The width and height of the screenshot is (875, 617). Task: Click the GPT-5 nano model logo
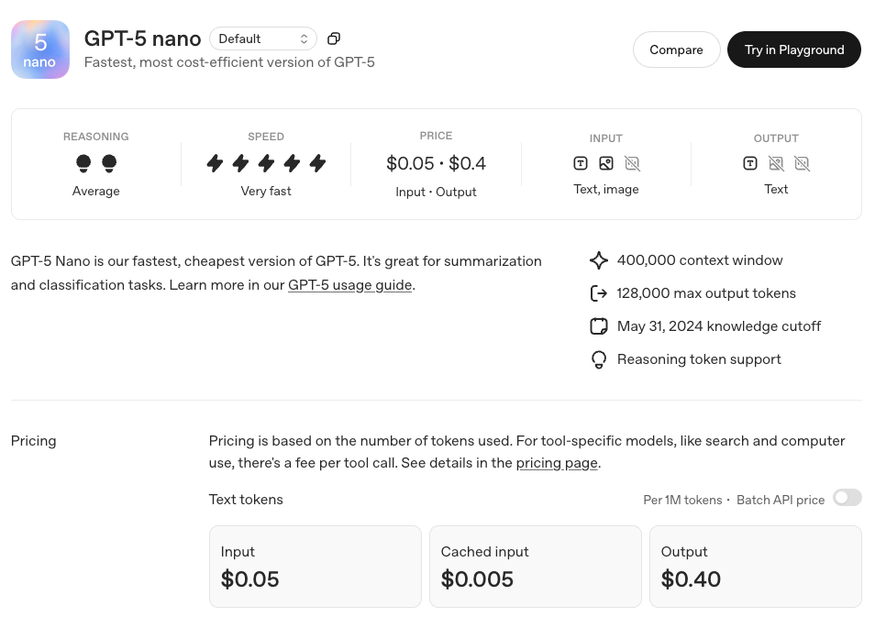(40, 50)
